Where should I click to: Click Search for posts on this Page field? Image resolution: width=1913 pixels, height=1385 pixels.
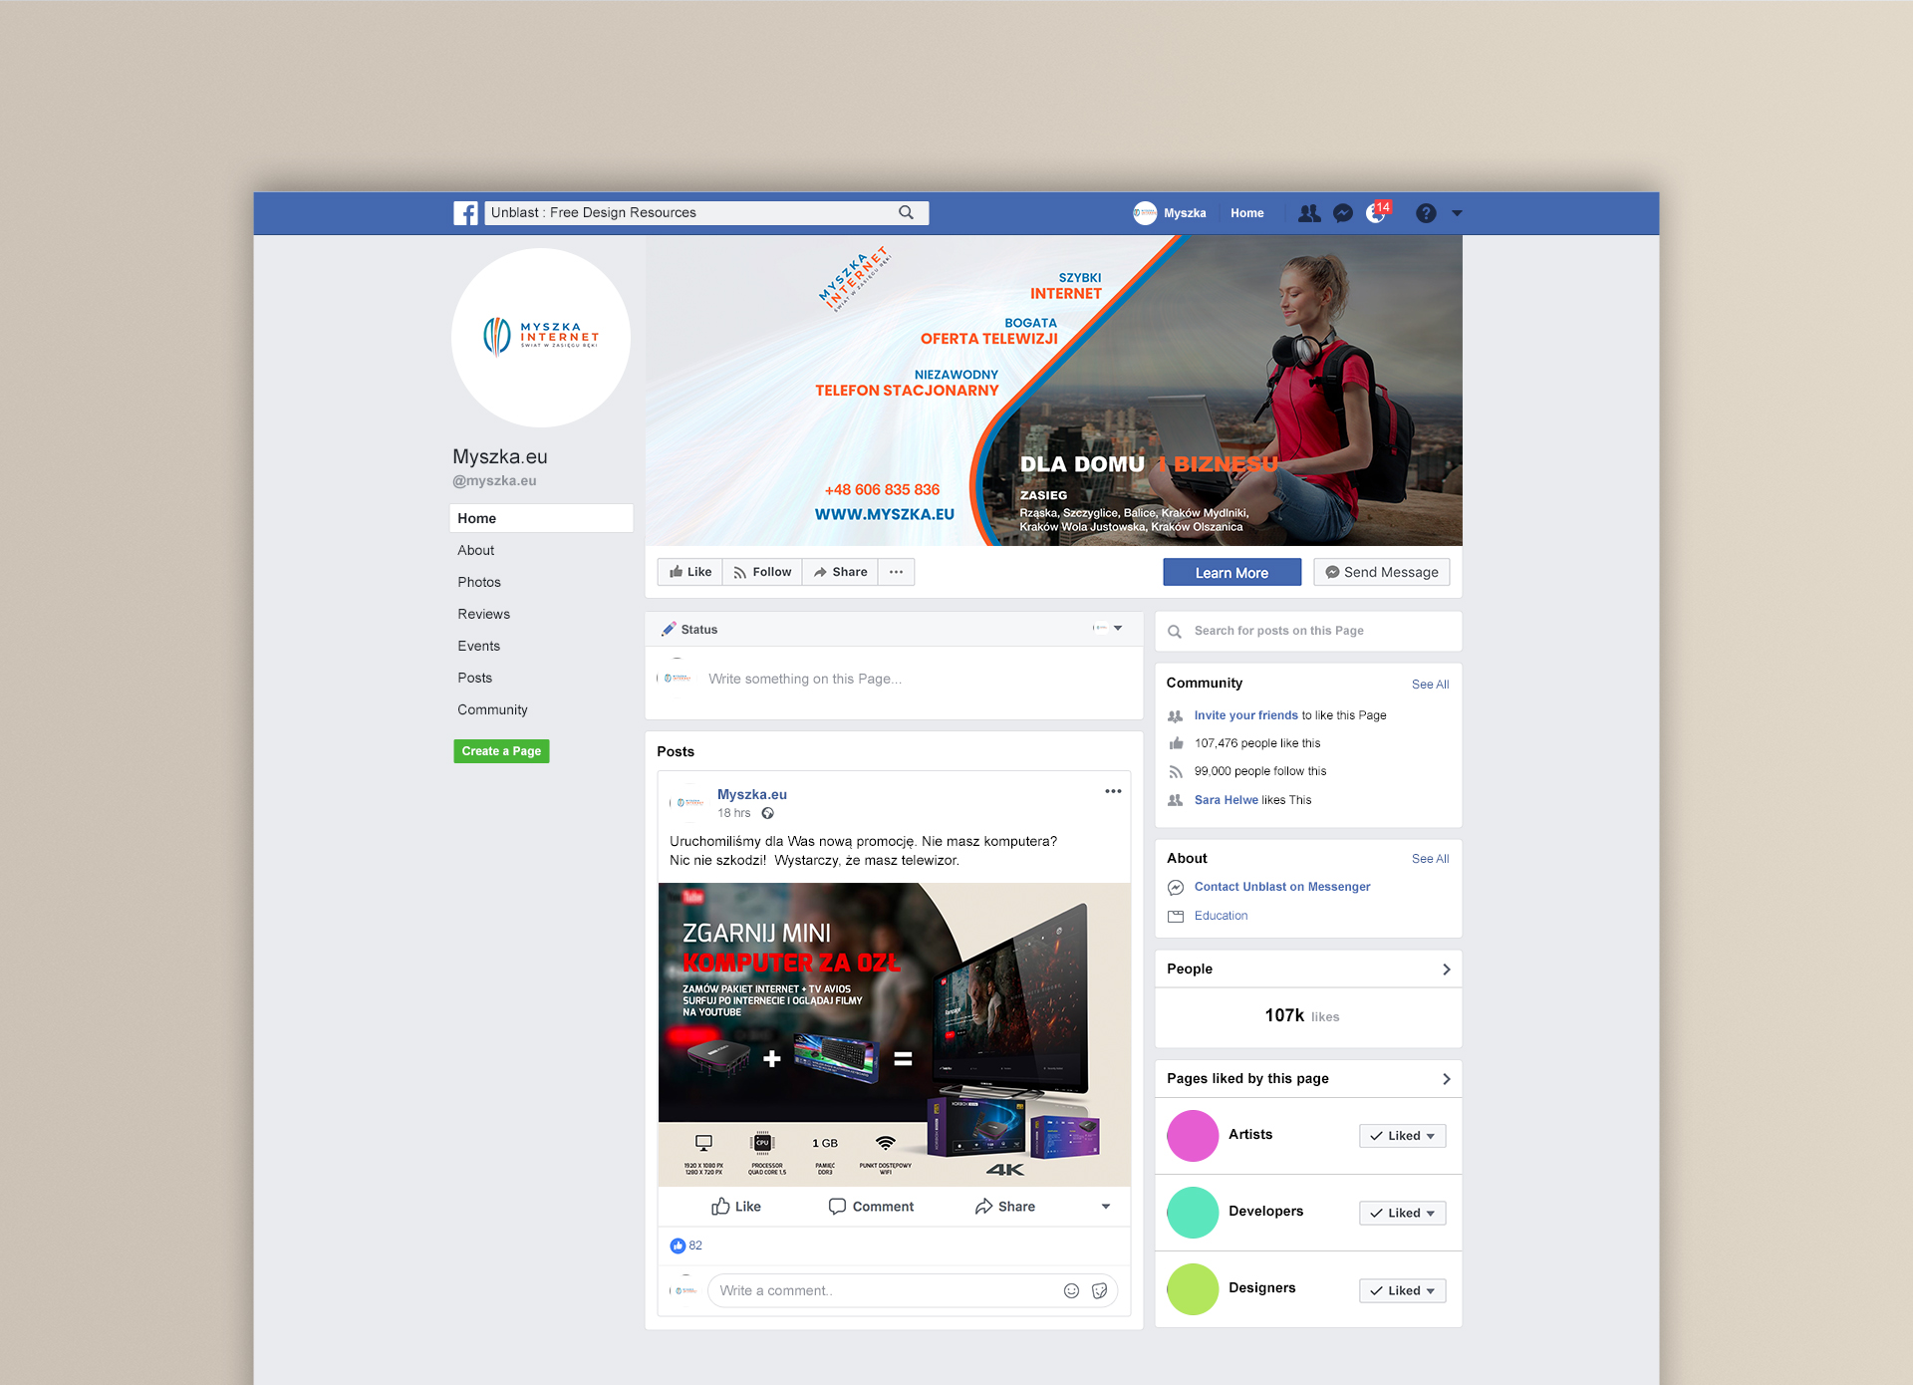1308,631
